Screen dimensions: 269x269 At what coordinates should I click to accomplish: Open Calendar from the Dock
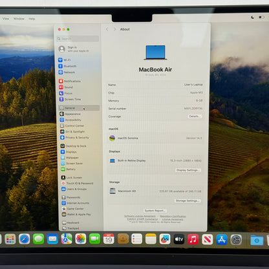point(109,239)
